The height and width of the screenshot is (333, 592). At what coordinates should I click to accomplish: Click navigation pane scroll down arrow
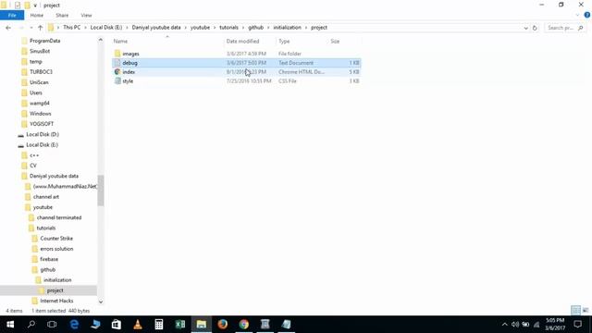pos(101,302)
